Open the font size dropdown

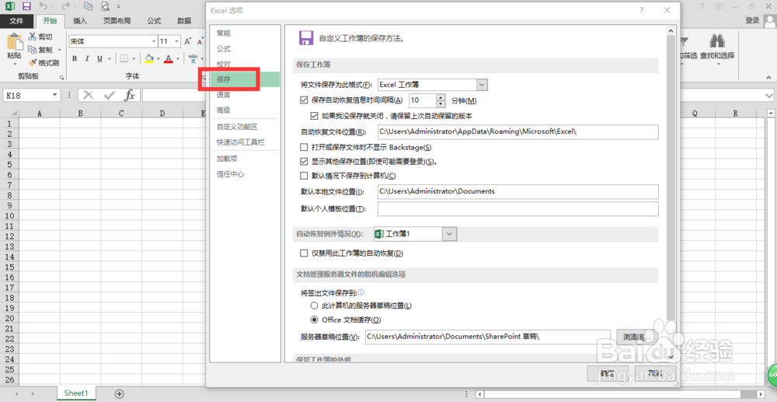click(177, 42)
